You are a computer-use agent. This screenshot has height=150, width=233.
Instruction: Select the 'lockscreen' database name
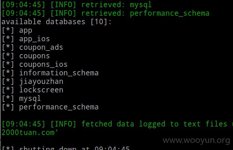pos(41,90)
